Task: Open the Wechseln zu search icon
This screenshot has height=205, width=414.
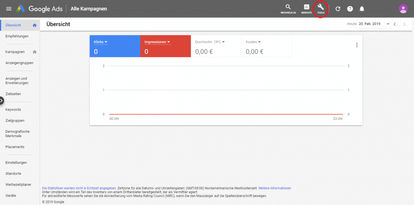Action: [288, 9]
